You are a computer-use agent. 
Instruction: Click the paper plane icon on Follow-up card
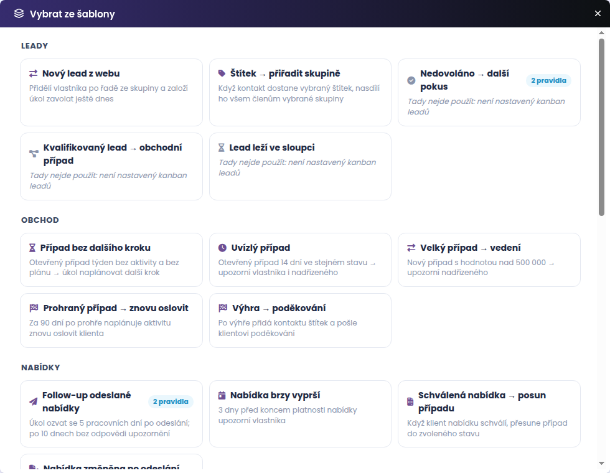click(x=34, y=401)
